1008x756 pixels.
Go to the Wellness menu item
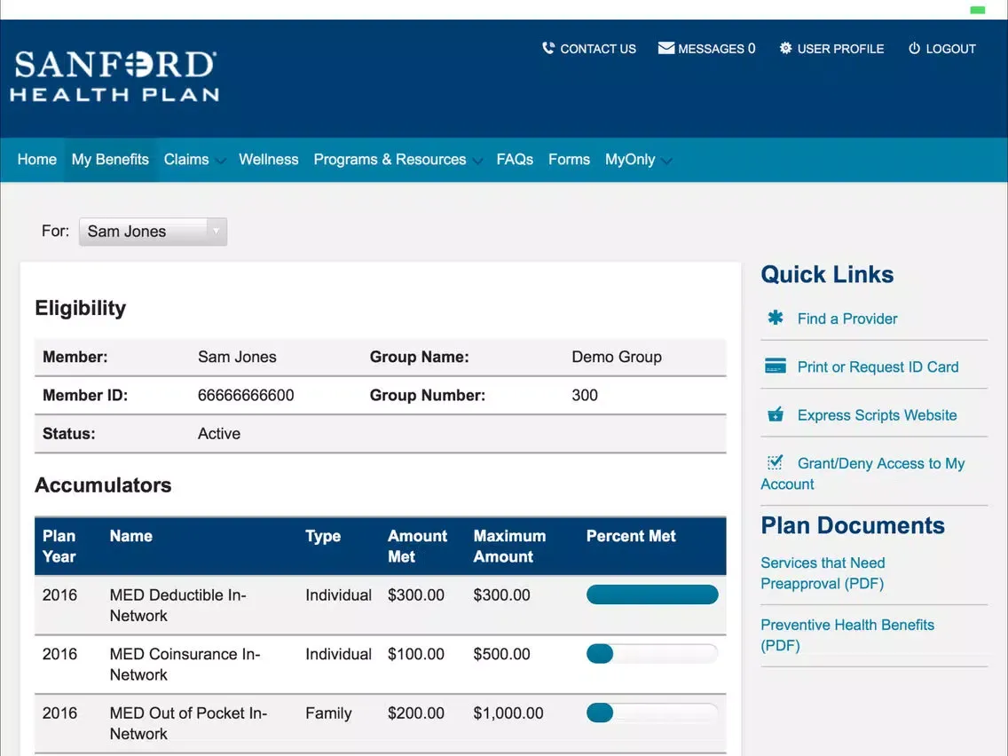(269, 160)
